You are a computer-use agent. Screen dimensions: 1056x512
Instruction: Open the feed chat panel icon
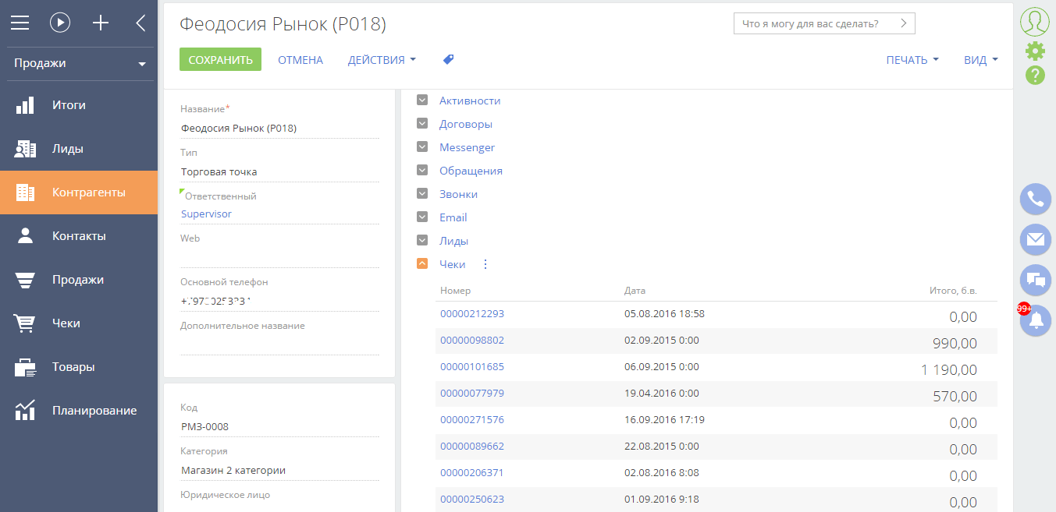pyautogui.click(x=1036, y=280)
